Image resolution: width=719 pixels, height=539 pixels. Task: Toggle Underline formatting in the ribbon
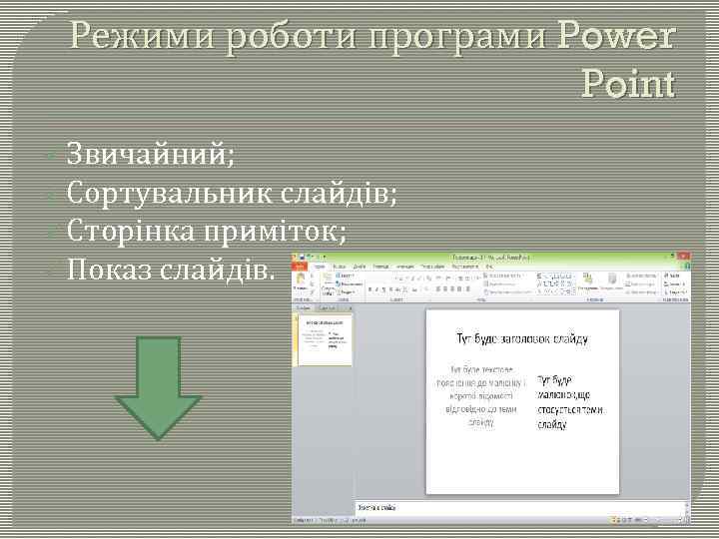pos(384,289)
